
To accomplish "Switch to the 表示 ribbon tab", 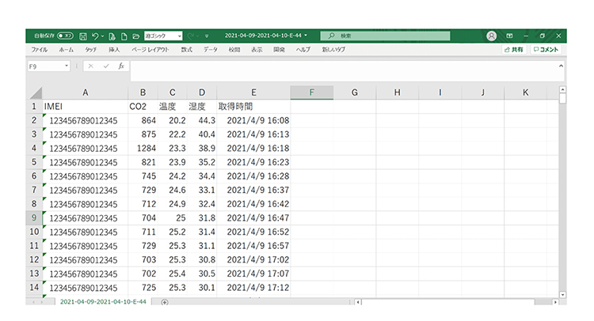I will 257,50.
